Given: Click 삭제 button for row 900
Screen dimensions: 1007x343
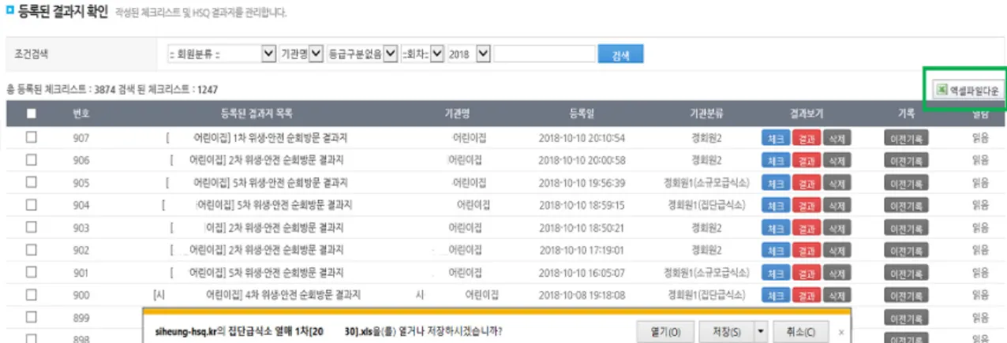Looking at the screenshot, I should click(836, 295).
